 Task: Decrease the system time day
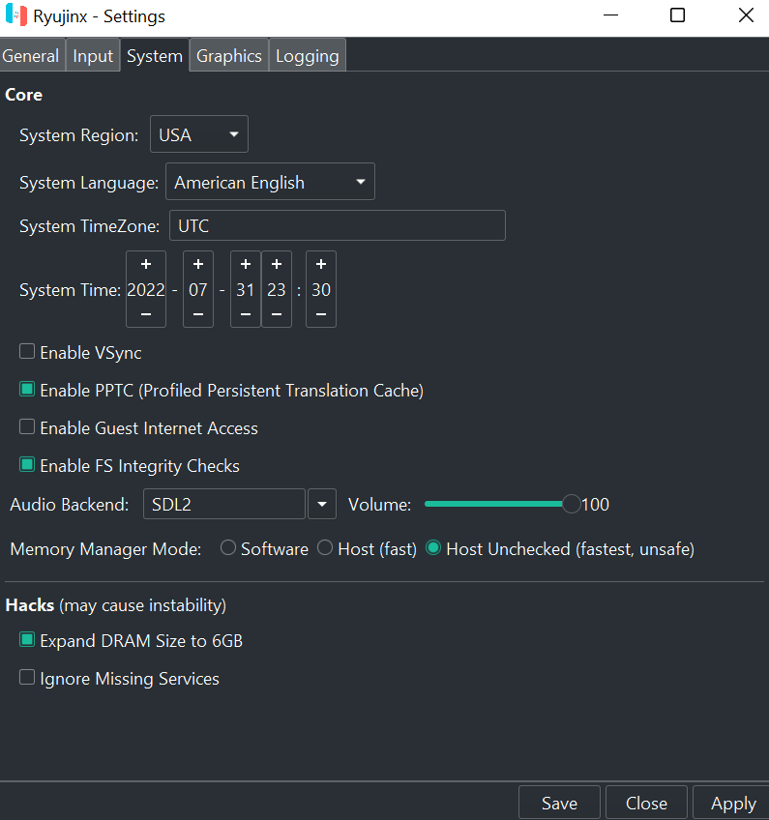point(246,314)
